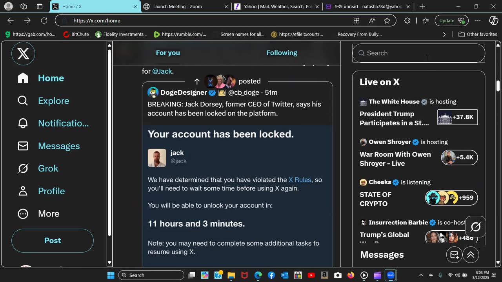Open browser Extensions puzzle icon
502x282 pixels.
(407, 20)
